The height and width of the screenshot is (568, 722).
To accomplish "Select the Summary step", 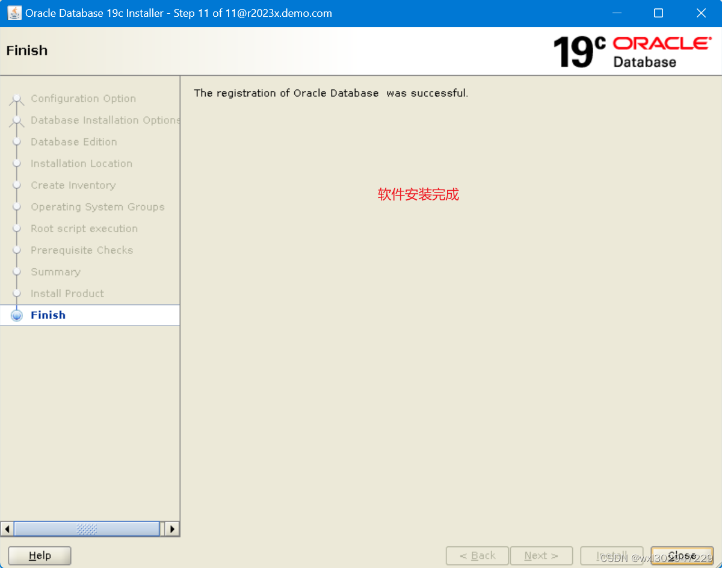I will pyautogui.click(x=55, y=272).
